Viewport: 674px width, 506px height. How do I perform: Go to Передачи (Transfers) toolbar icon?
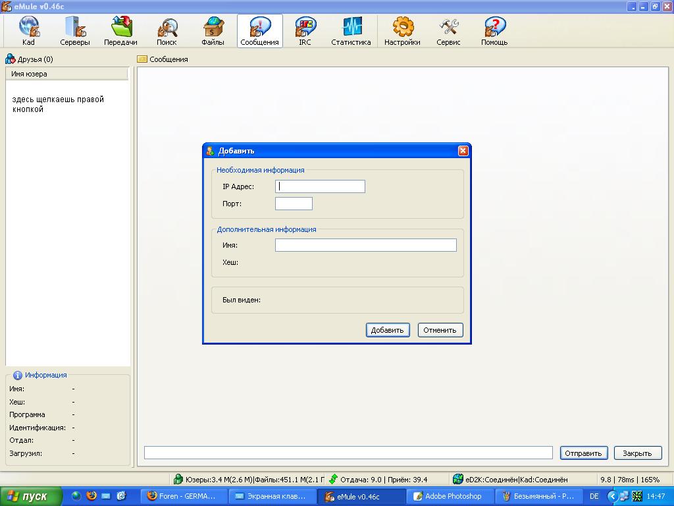[x=120, y=31]
